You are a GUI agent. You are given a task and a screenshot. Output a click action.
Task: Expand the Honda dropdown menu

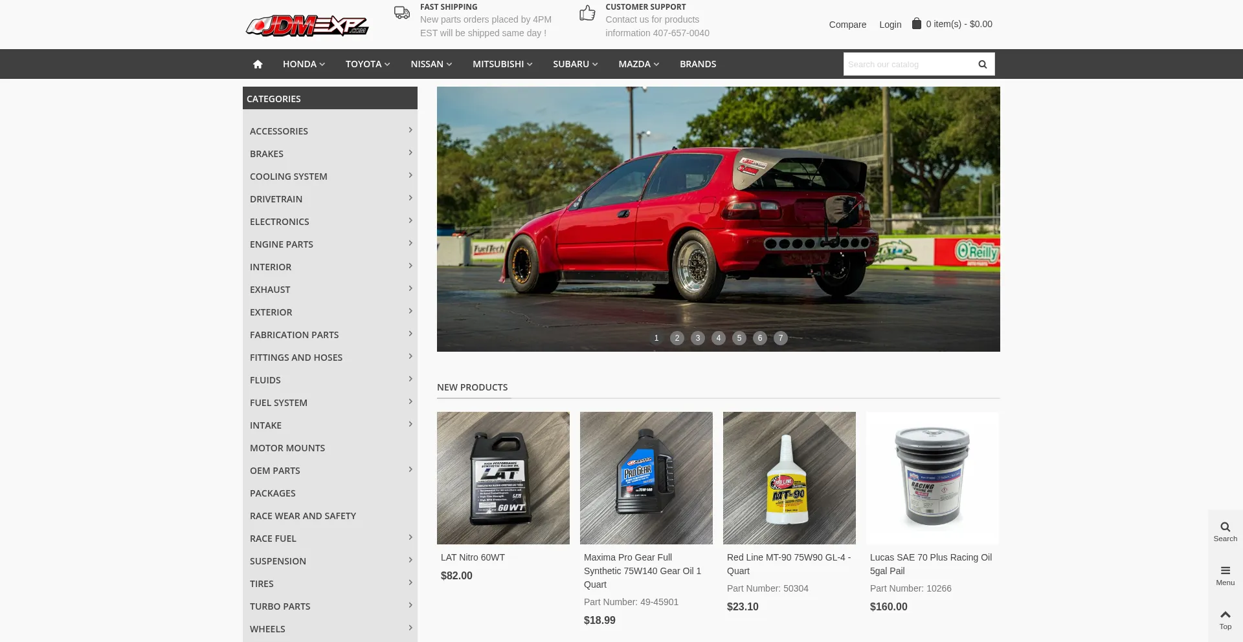coord(304,64)
